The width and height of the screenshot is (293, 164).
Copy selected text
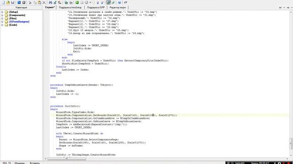pyautogui.click(x=35, y=2)
